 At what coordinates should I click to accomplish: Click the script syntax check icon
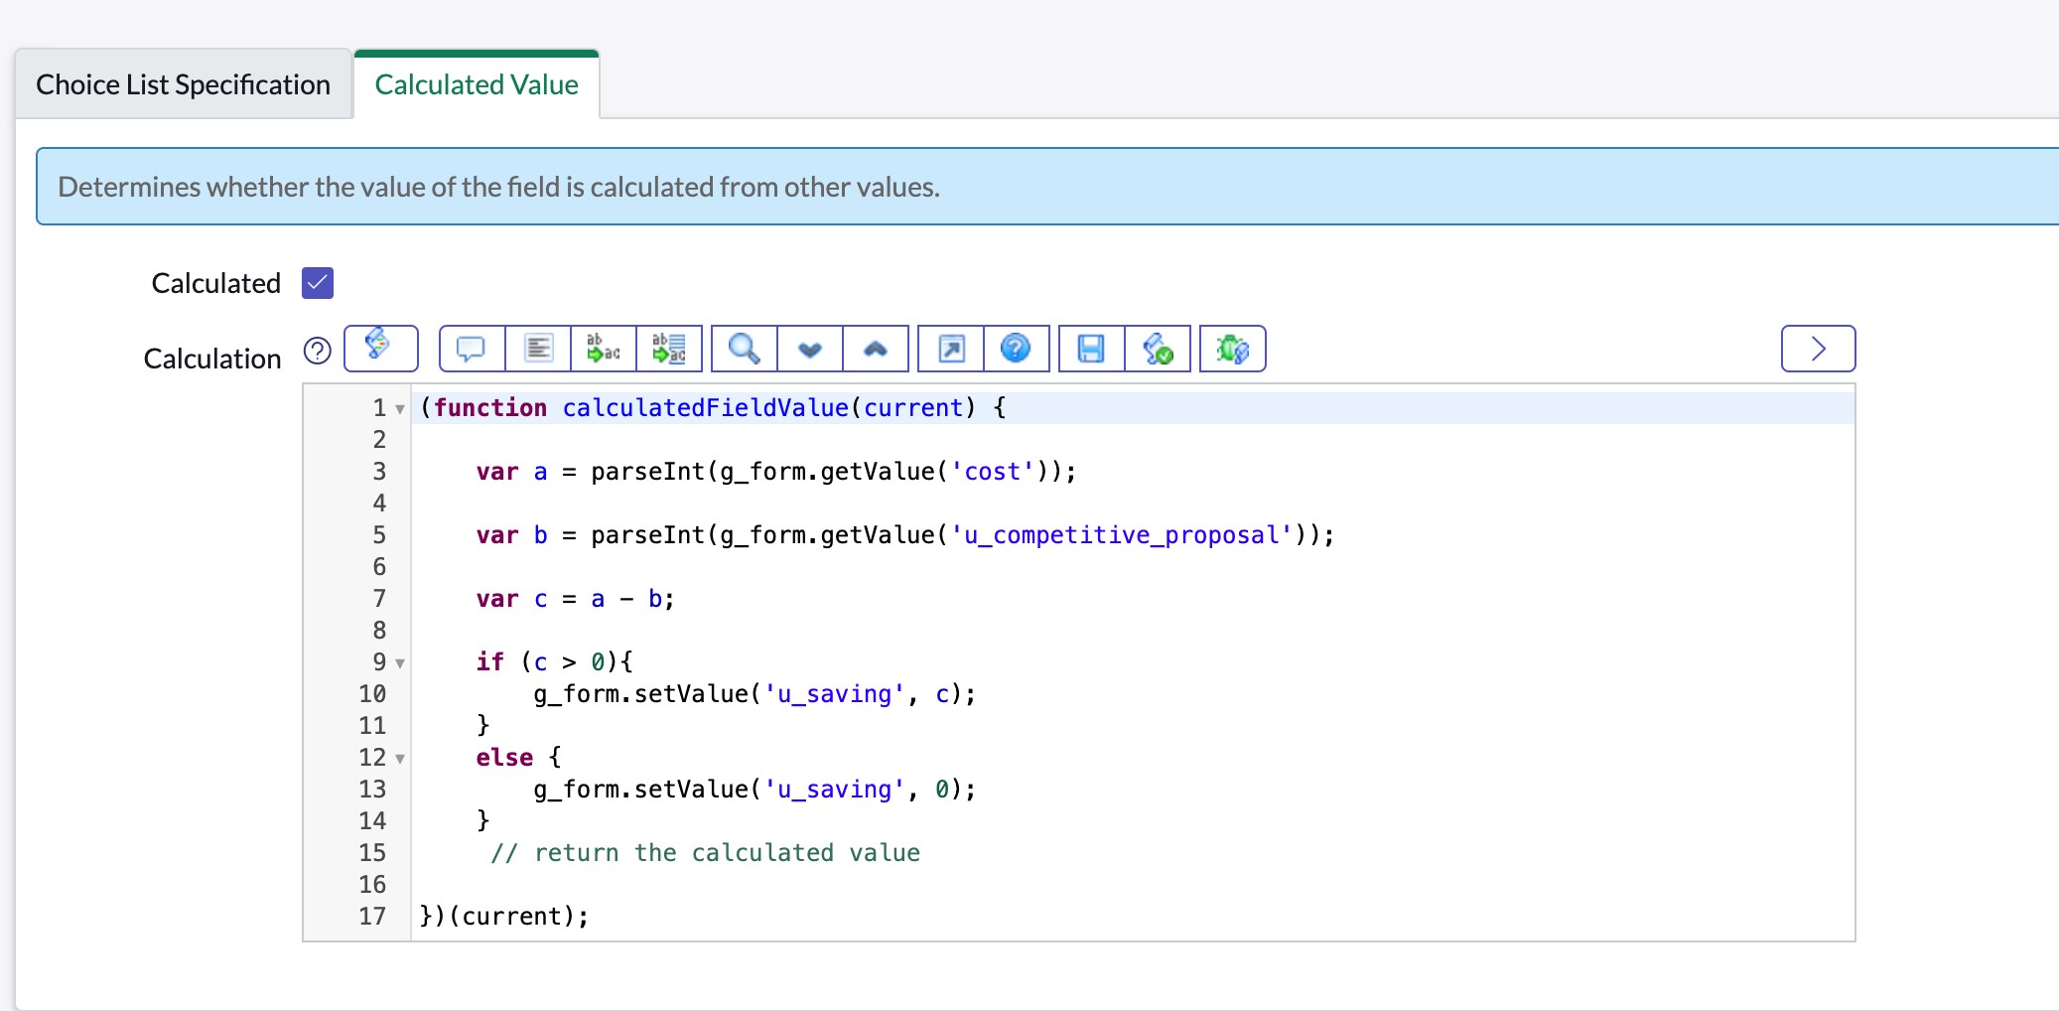pos(1158,349)
